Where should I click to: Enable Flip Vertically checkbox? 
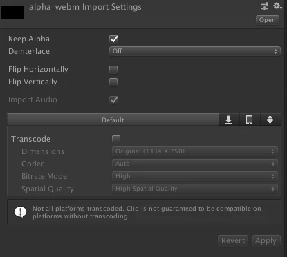[113, 82]
